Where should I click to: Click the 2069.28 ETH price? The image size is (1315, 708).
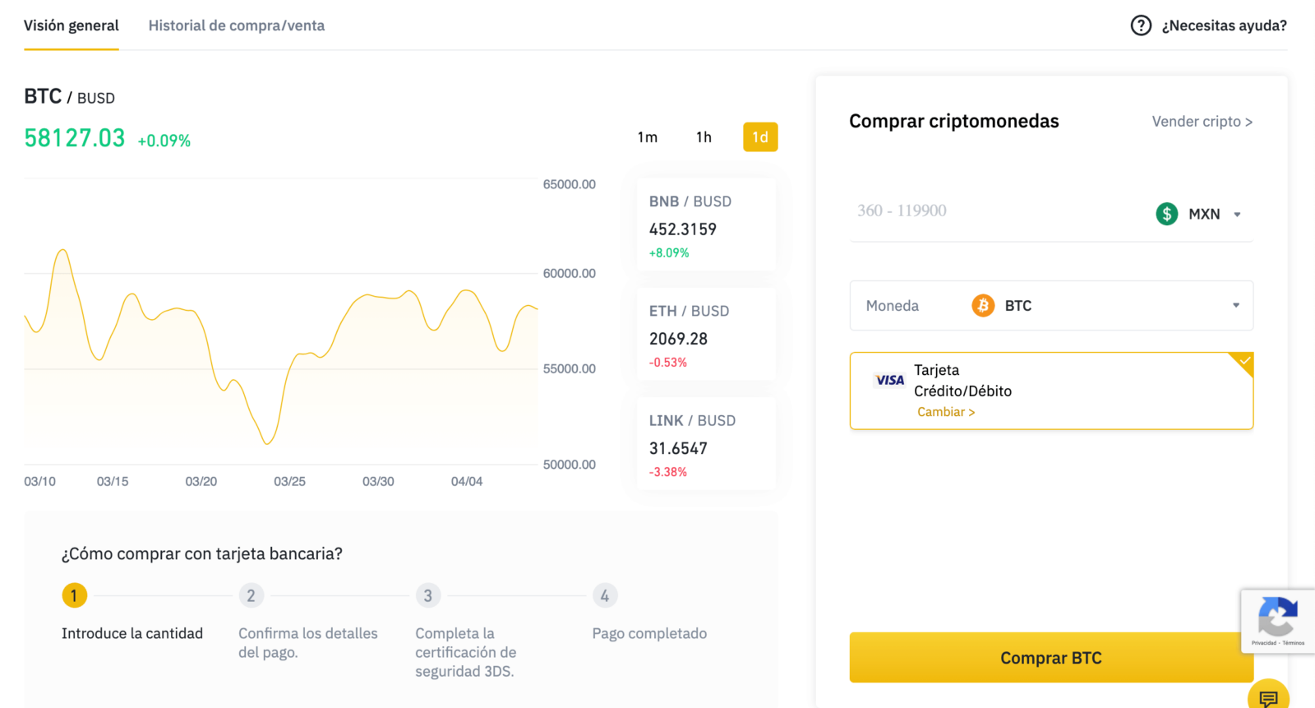(x=678, y=339)
